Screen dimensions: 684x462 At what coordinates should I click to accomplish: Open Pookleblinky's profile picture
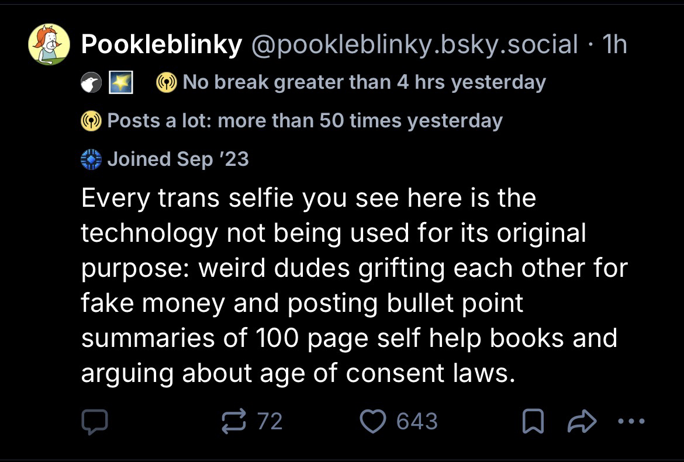[x=49, y=44]
